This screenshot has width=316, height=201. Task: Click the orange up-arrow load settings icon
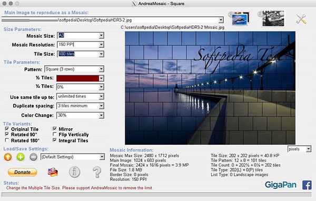click(x=8, y=157)
